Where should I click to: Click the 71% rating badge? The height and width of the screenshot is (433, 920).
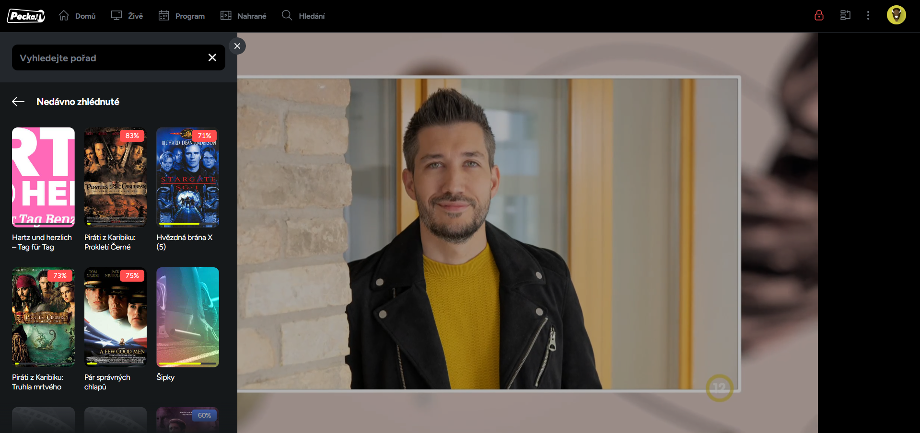click(x=204, y=136)
